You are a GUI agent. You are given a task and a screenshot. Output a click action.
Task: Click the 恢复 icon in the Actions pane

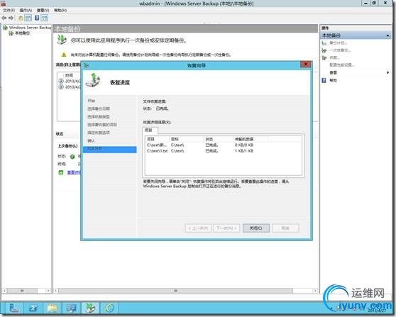pos(324,57)
